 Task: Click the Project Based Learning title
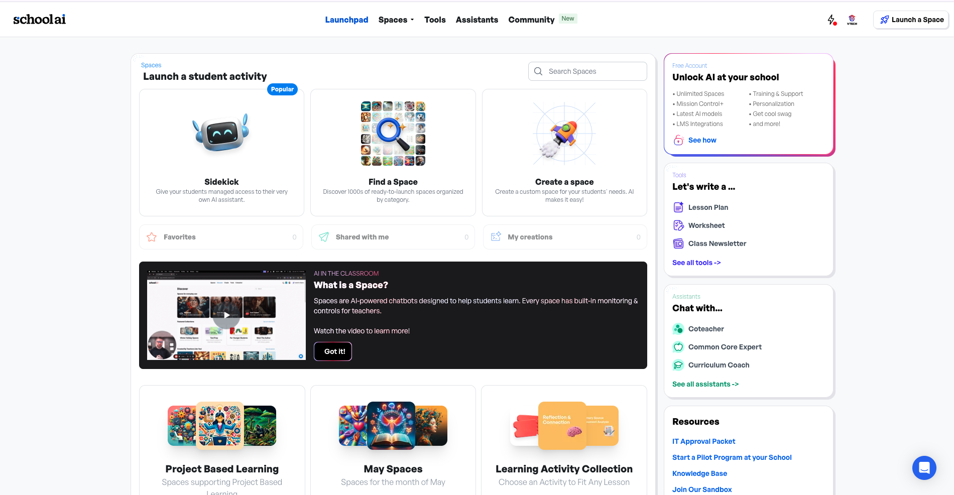point(222,469)
